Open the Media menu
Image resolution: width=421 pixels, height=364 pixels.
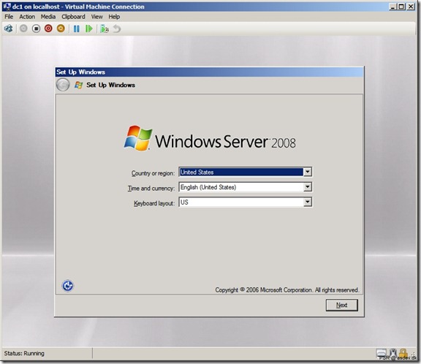[x=48, y=17]
